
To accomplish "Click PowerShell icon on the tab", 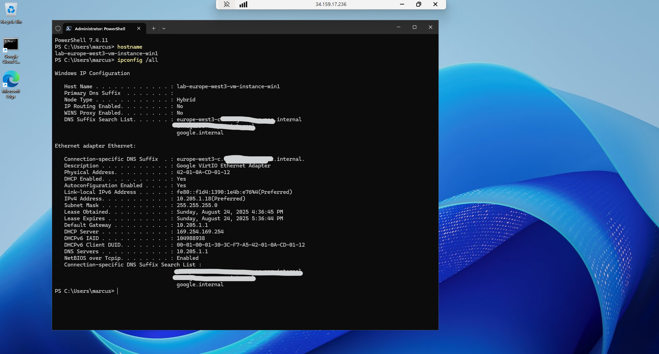I will pyautogui.click(x=69, y=28).
